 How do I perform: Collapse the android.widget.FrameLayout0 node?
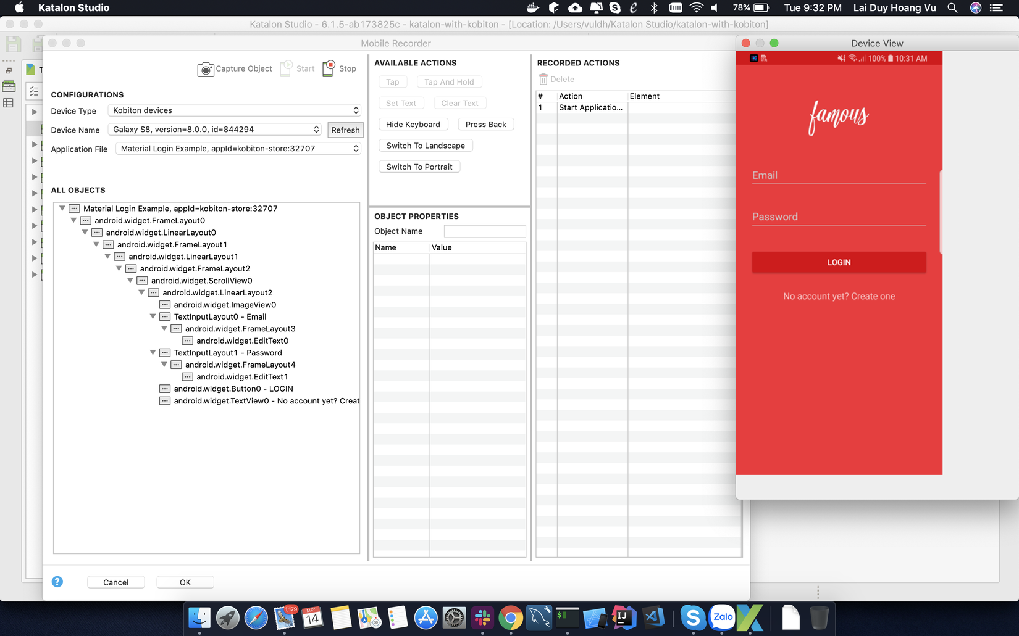pyautogui.click(x=73, y=220)
